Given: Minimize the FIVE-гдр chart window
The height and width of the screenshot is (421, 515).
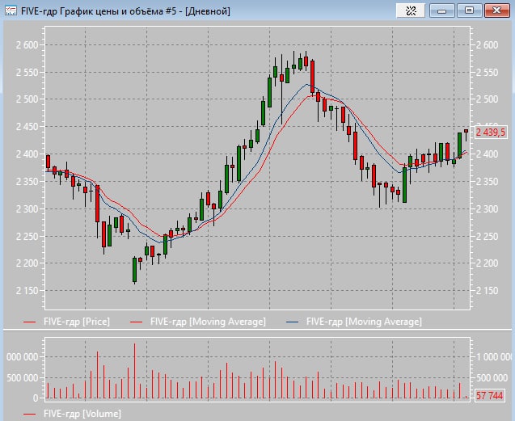Looking at the screenshot, I should coord(442,11).
